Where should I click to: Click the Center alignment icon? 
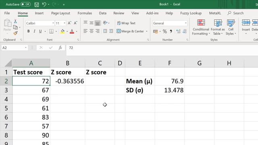tap(92, 31)
